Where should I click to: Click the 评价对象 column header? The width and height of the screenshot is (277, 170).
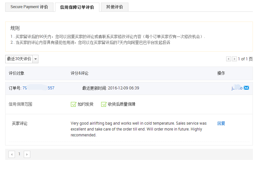click(17, 73)
